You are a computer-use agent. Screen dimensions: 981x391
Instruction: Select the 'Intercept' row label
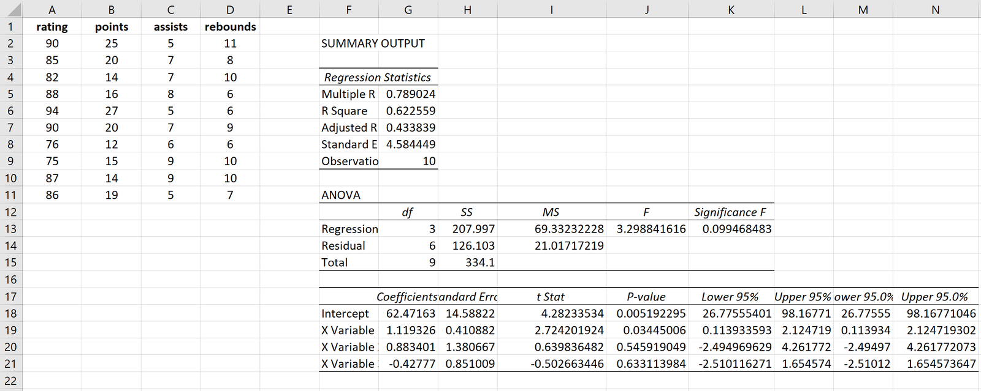[349, 313]
